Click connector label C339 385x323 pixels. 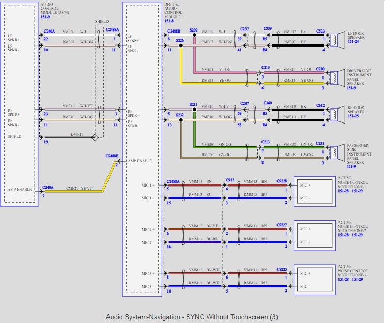(268, 29)
